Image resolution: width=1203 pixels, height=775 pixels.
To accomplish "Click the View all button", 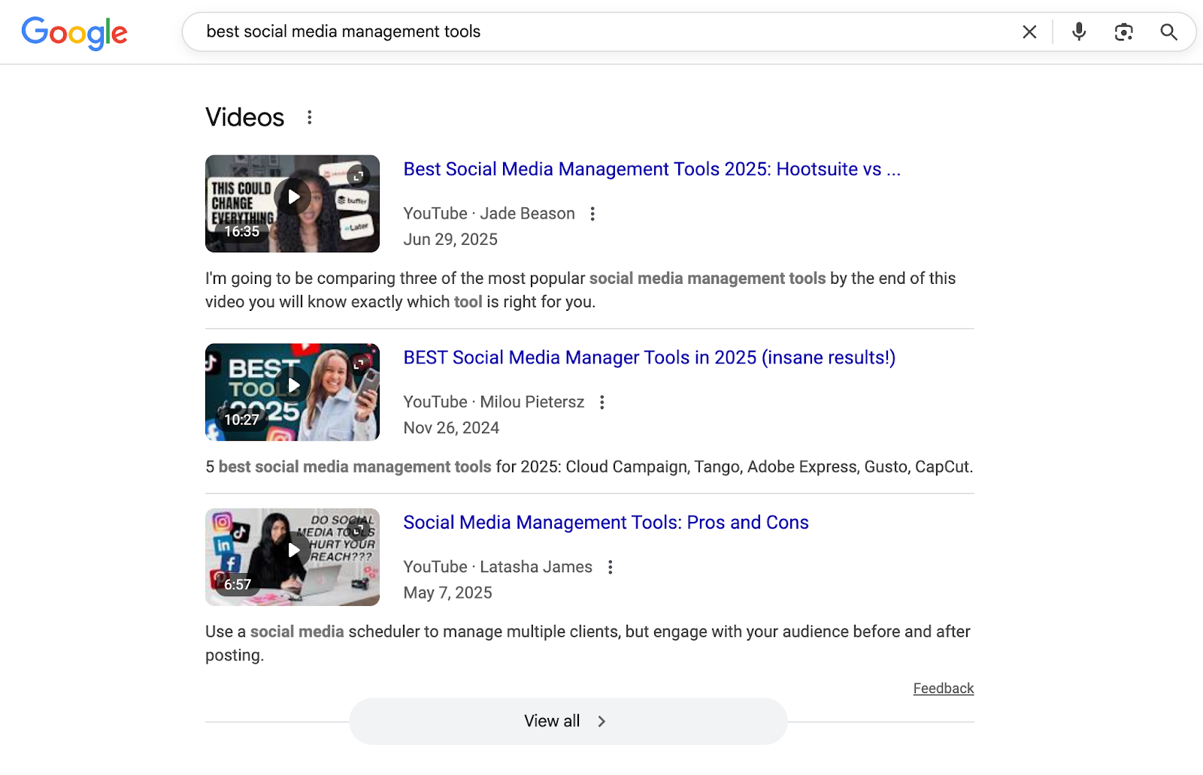I will (x=568, y=721).
